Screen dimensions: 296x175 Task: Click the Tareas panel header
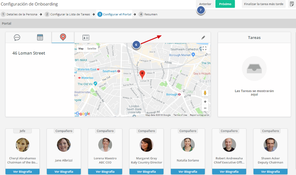(x=254, y=37)
